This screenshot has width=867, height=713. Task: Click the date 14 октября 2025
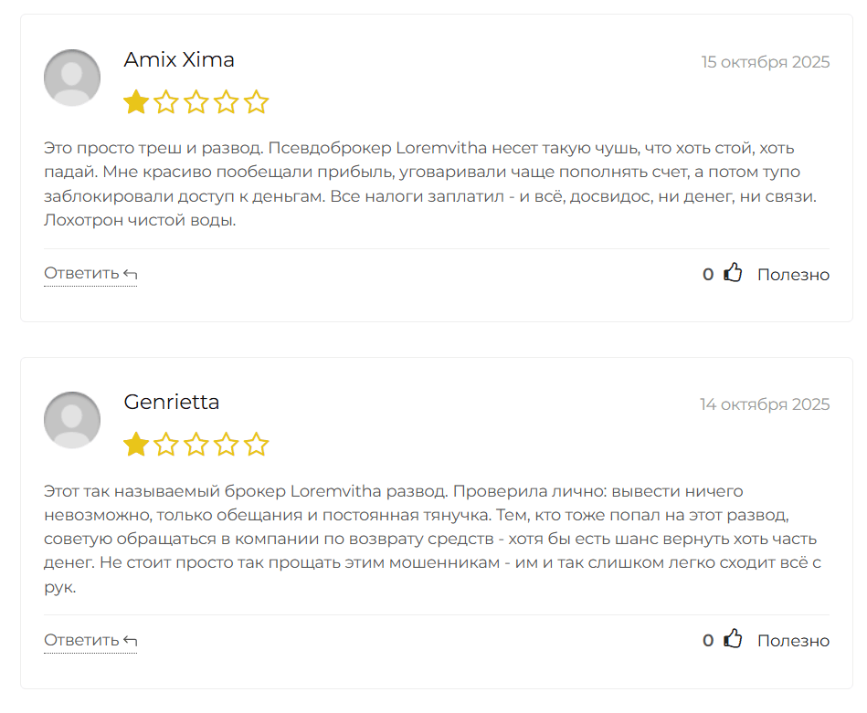765,404
